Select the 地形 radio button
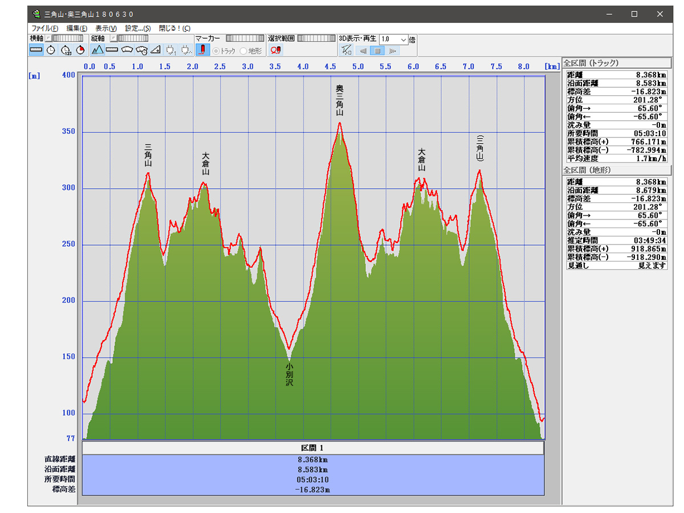684x513 pixels. point(244,51)
